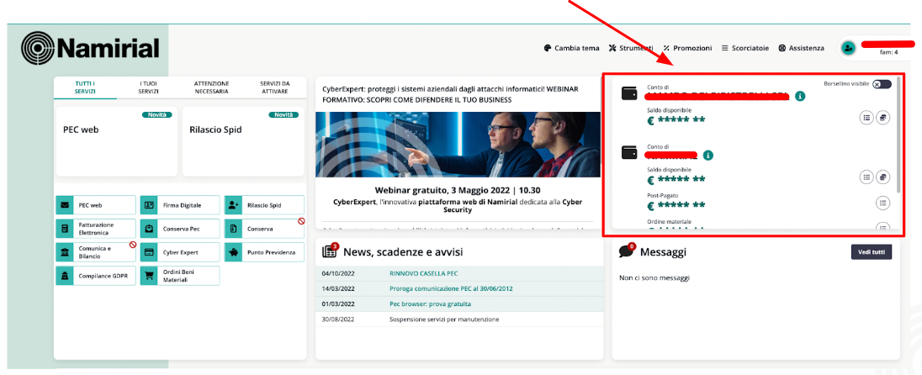922x375 pixels.
Task: Click the 14/03/2022 news date
Action: (x=338, y=288)
